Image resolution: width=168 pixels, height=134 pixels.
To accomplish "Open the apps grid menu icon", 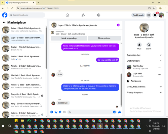I will [149, 15].
